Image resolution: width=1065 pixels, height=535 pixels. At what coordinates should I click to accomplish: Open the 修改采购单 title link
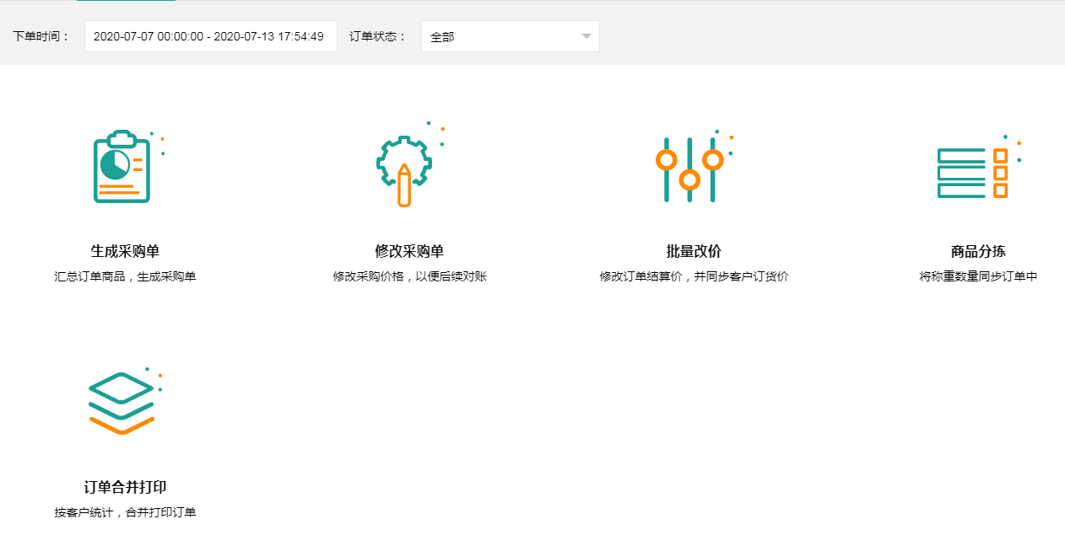409,251
